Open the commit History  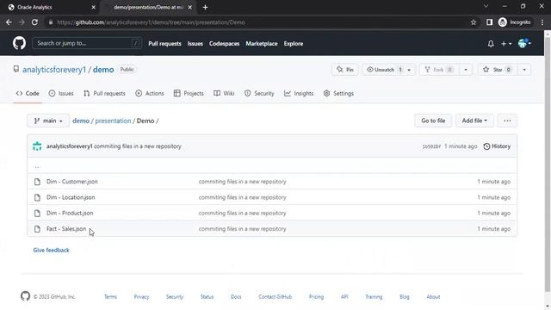[497, 146]
